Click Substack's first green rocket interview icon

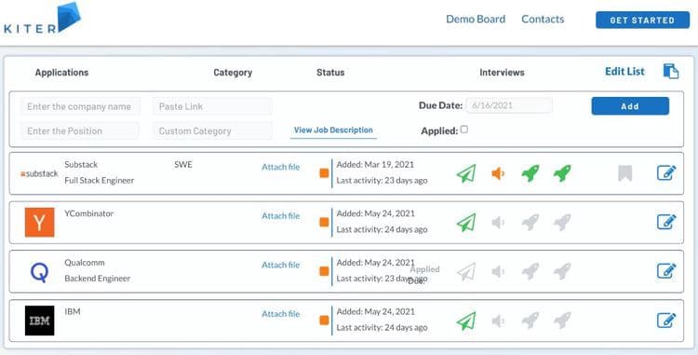click(530, 173)
